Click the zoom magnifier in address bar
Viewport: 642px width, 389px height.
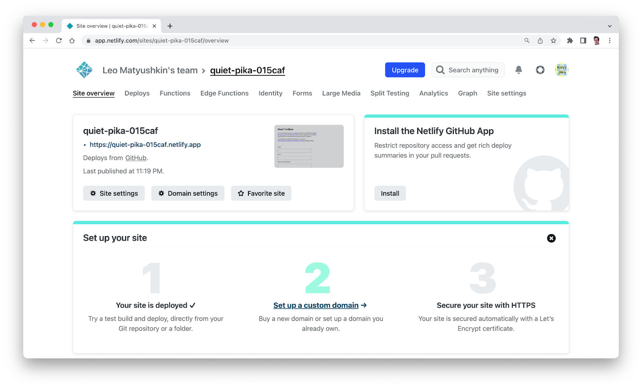[x=527, y=41]
